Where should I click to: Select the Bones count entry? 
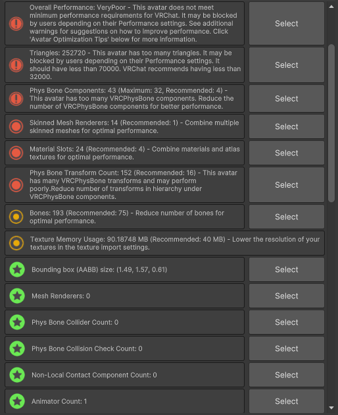pyautogui.click(x=287, y=217)
